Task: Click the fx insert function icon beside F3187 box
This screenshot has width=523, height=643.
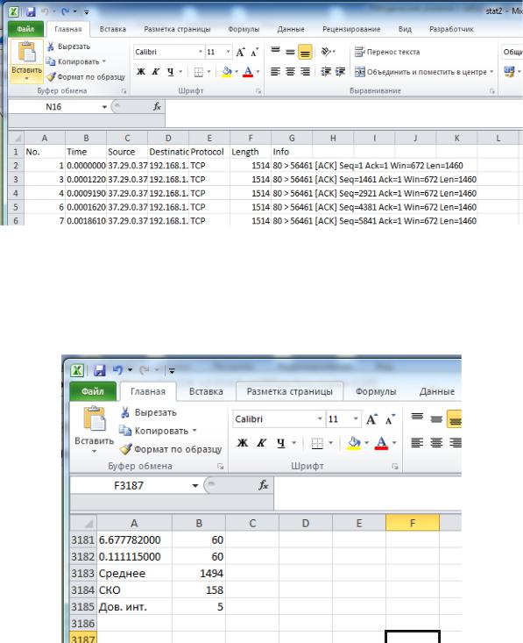Action: click(x=264, y=485)
